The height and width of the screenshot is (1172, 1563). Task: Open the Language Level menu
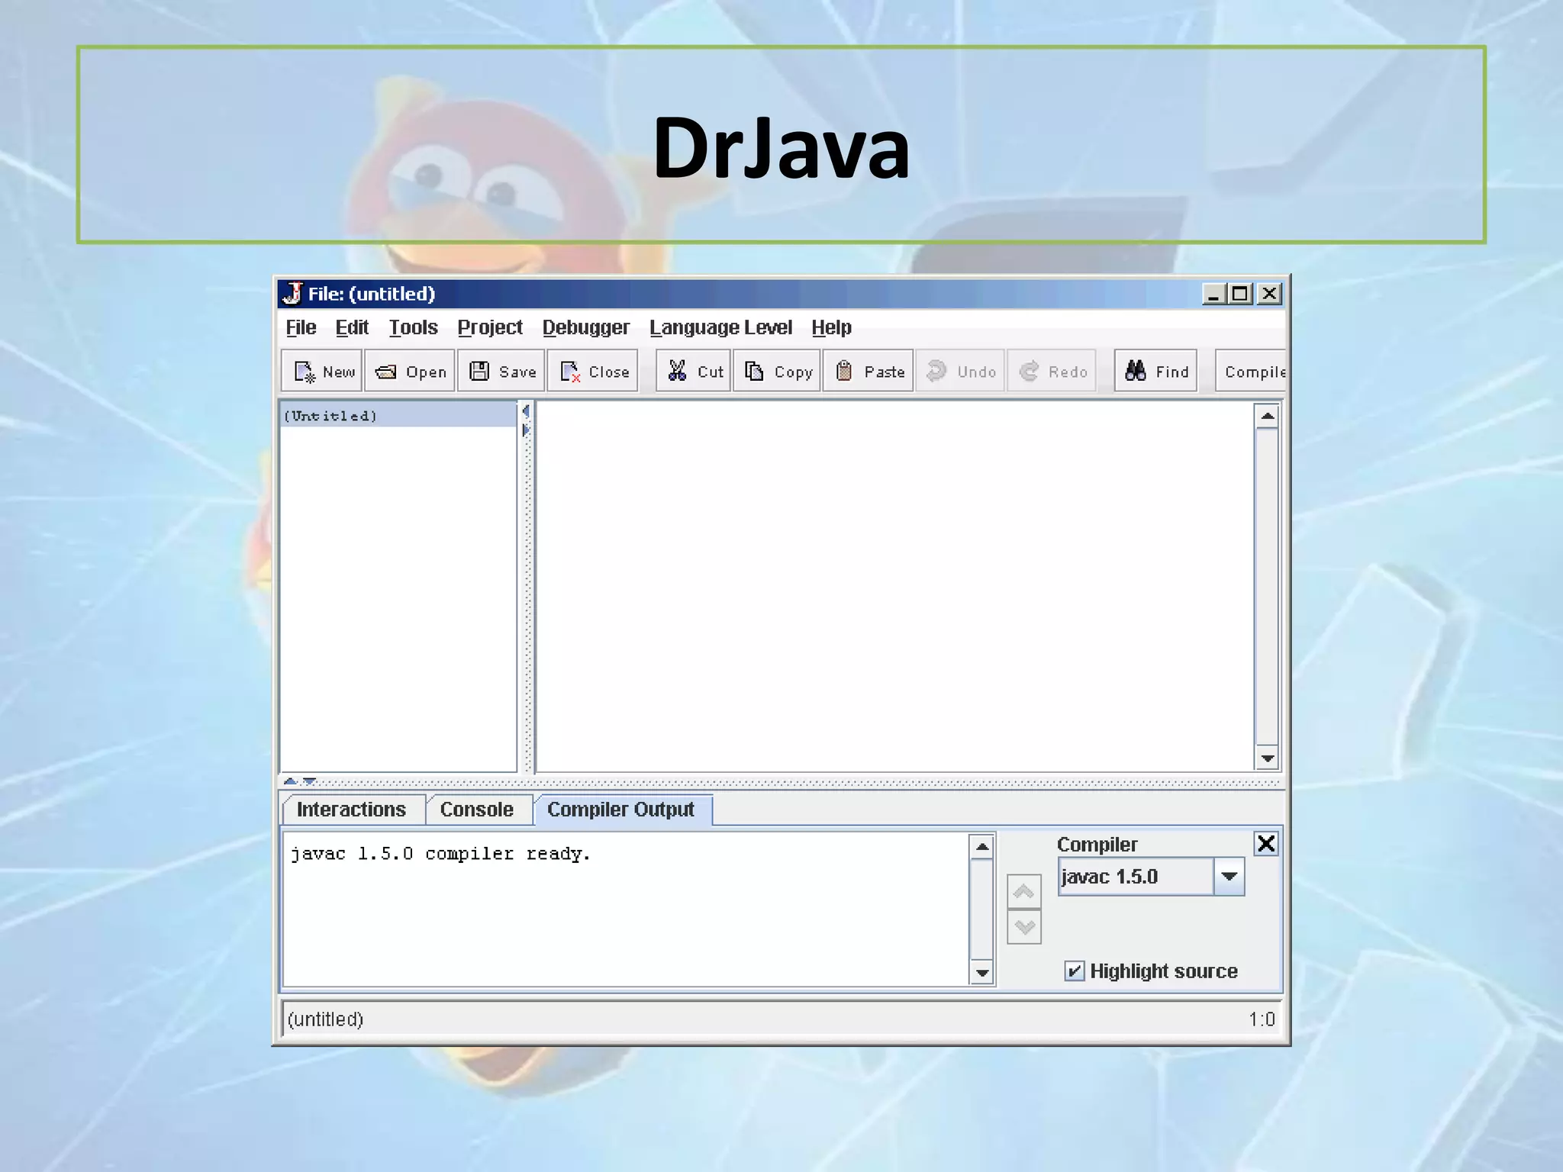point(720,327)
